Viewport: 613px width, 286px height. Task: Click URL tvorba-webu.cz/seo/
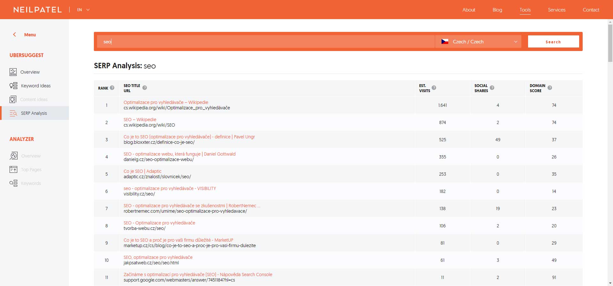144,228
